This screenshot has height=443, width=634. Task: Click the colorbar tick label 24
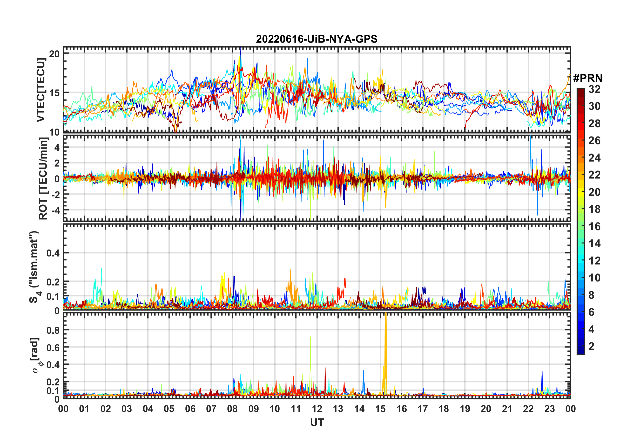[x=594, y=158]
